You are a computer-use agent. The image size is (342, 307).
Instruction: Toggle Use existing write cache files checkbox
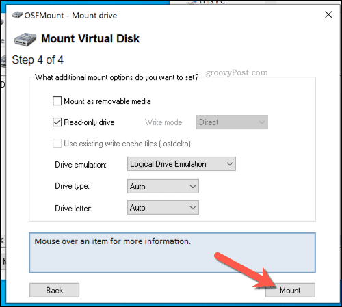pyautogui.click(x=57, y=144)
